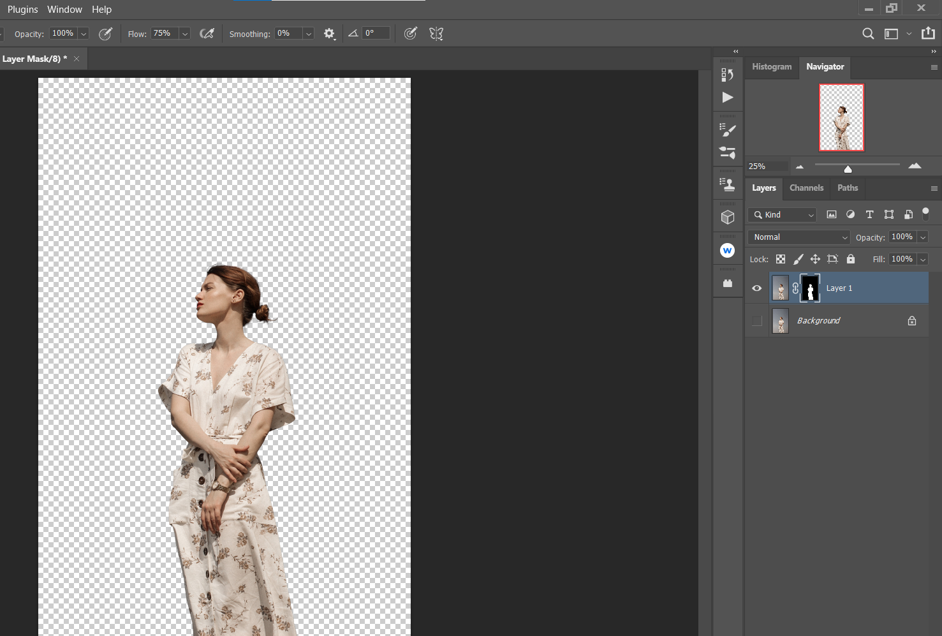This screenshot has height=636, width=942.
Task: Hide Layer 1 using eye icon
Action: [757, 288]
